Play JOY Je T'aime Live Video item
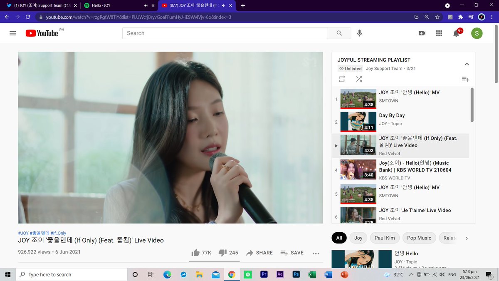Image resolution: width=499 pixels, height=281 pixels. click(400, 215)
